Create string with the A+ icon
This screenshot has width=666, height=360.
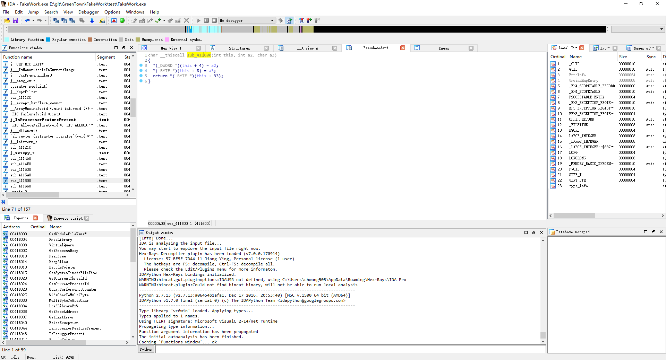tap(150, 20)
